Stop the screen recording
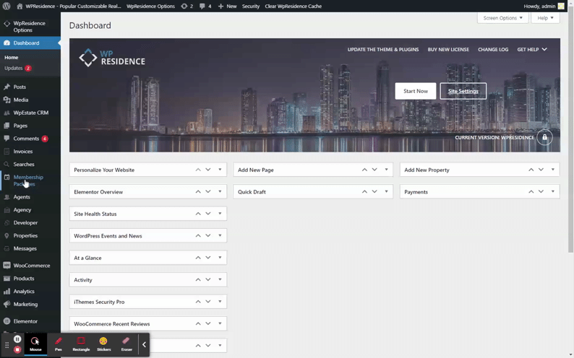This screenshot has width=574, height=358. tap(17, 350)
